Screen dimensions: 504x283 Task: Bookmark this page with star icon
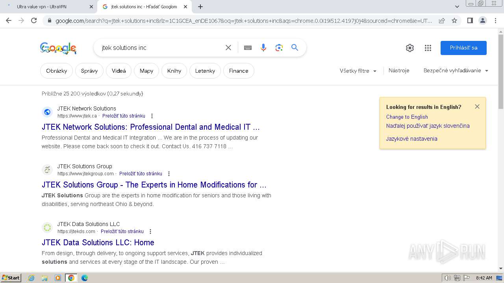(x=454, y=20)
